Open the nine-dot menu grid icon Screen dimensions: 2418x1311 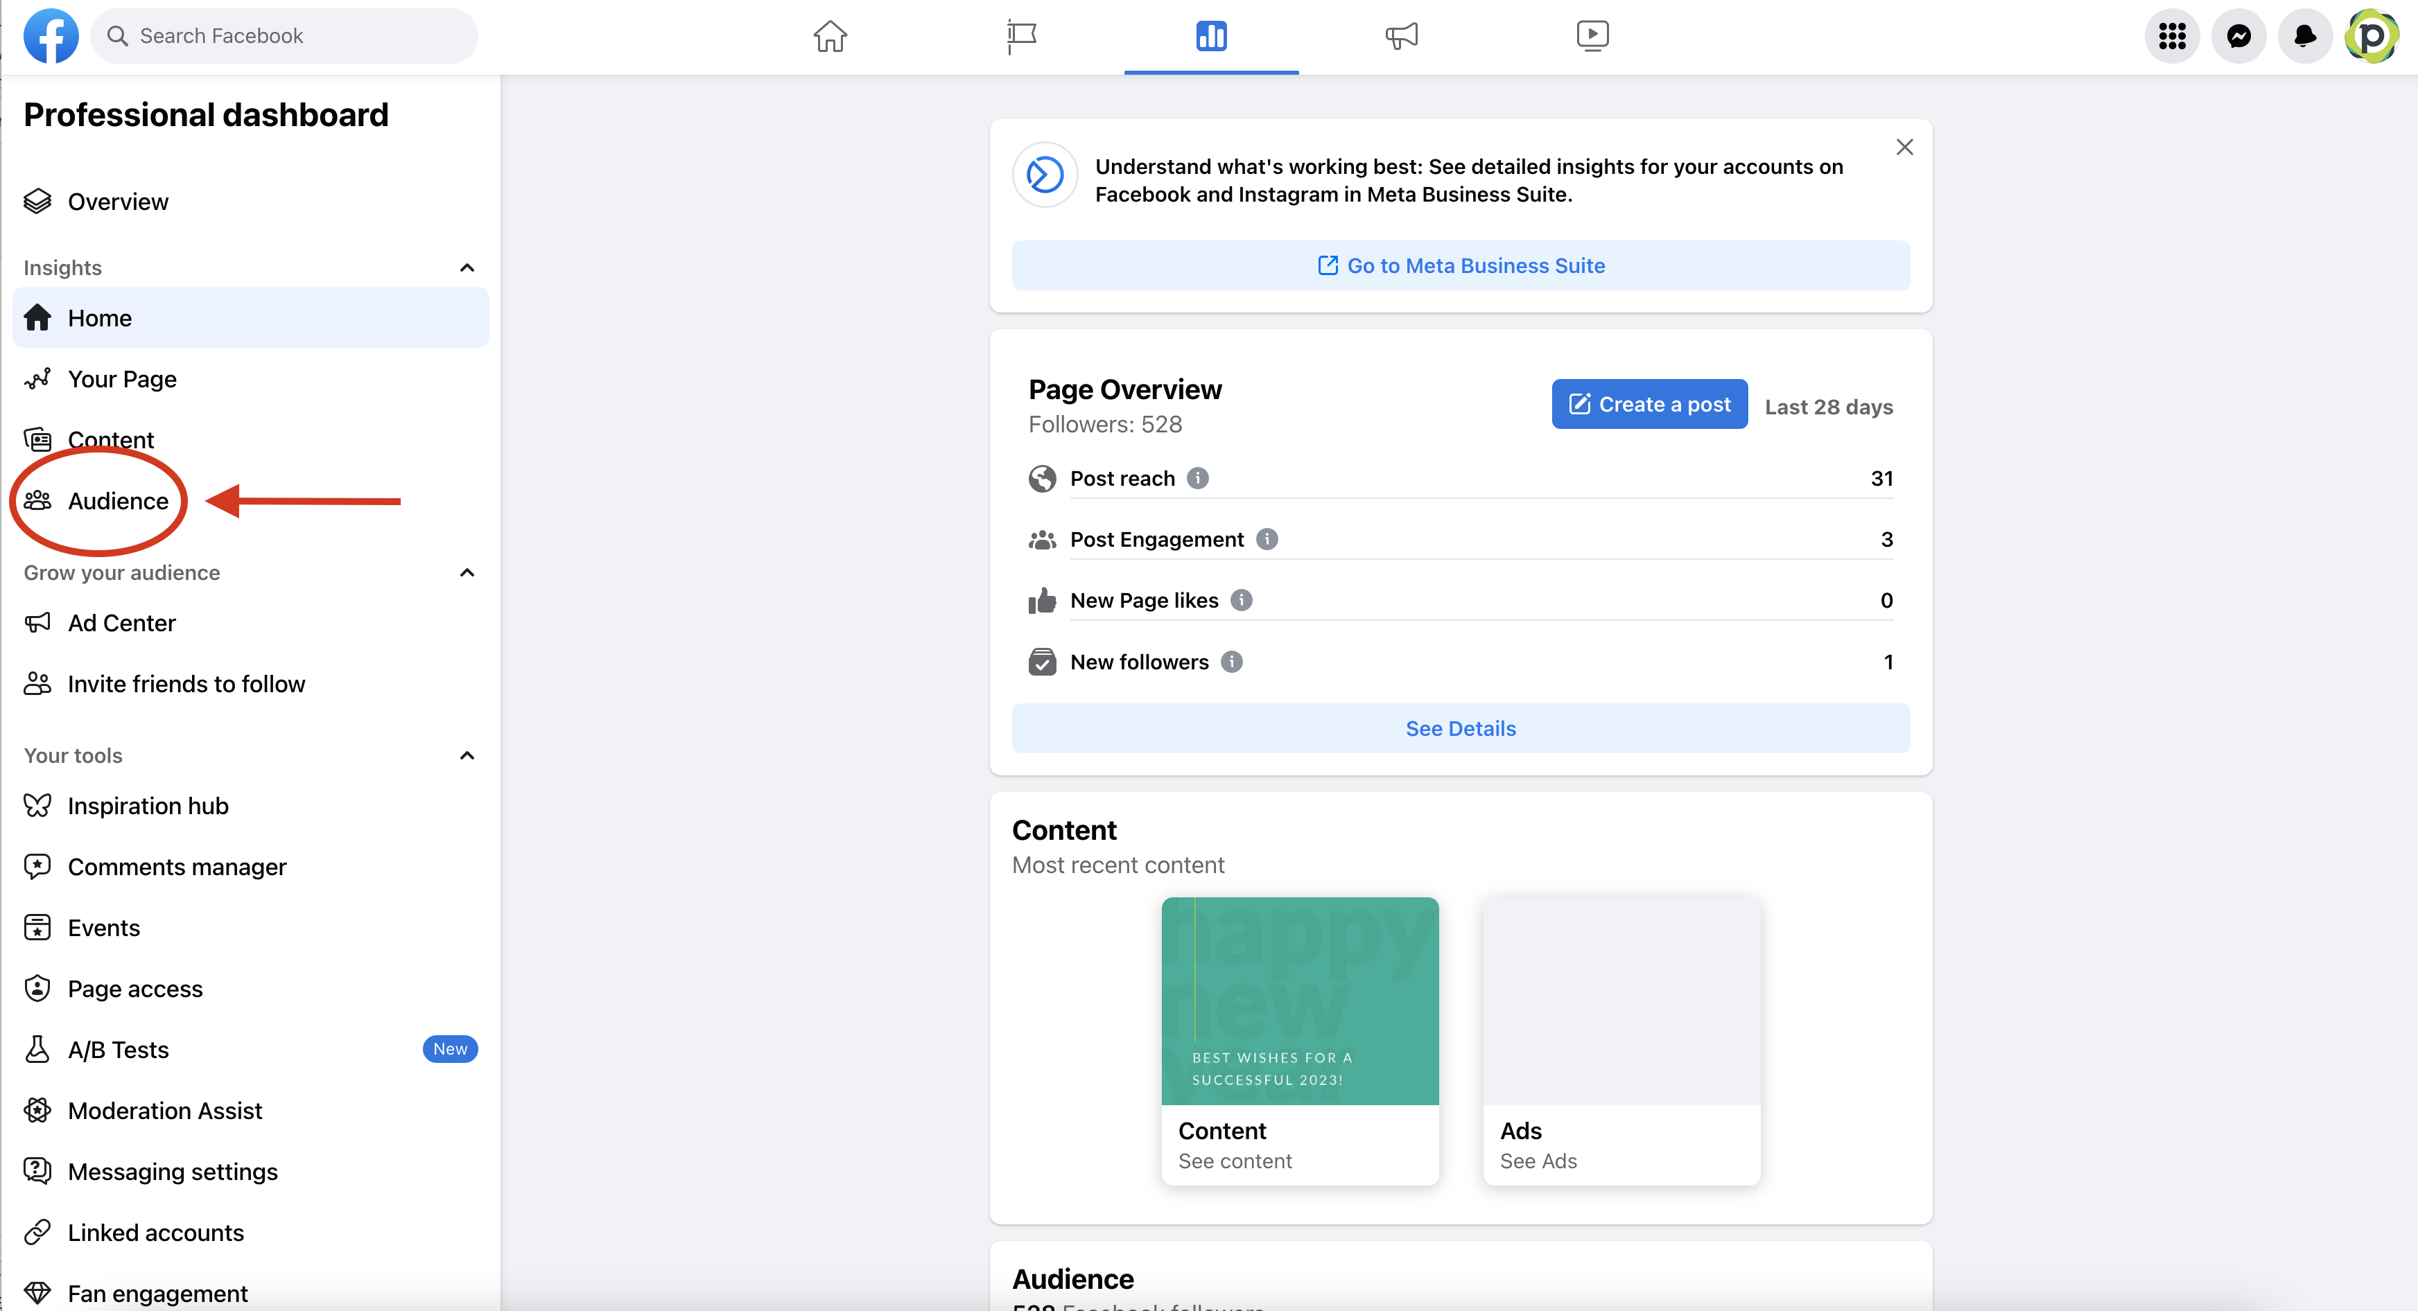[x=2172, y=37]
